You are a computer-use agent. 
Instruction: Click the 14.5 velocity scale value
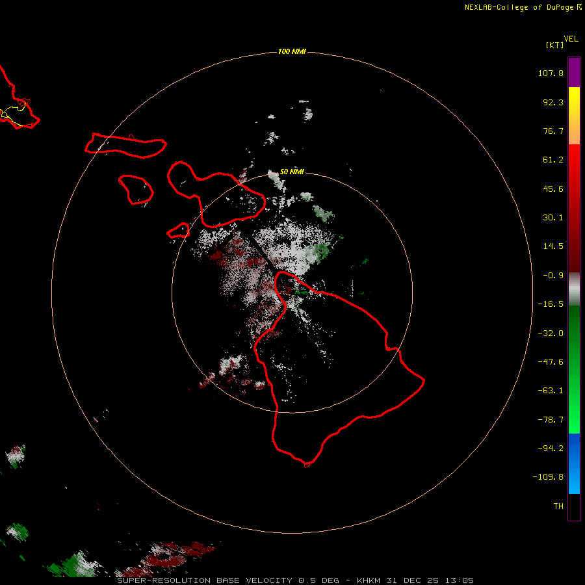[x=553, y=246]
